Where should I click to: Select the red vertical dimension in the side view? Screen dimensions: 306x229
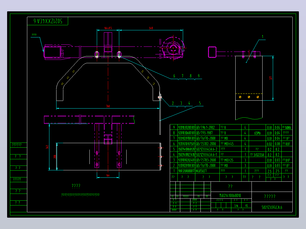(x=271, y=78)
